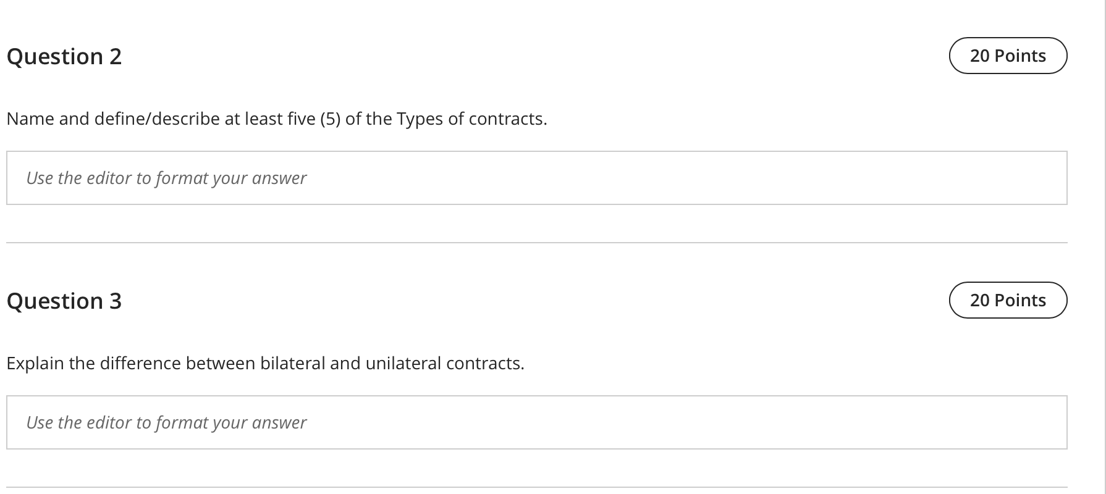This screenshot has height=494, width=1106.
Task: Click the divider line between Questions 2 and 3
Action: [536, 243]
